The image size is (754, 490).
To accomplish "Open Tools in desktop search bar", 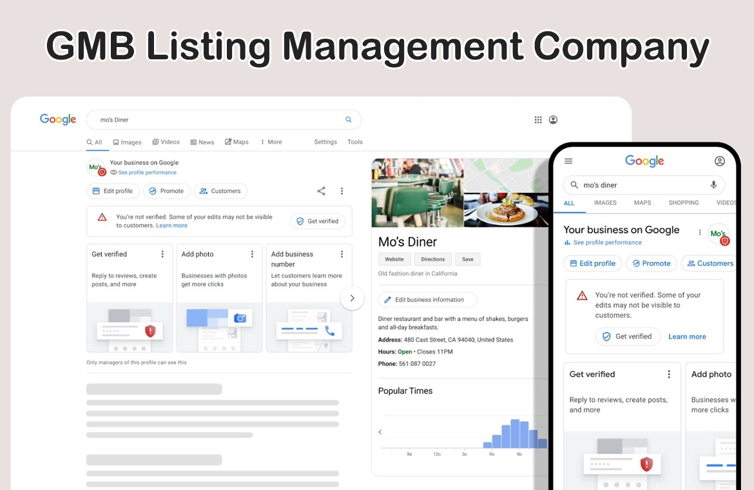I will [x=355, y=142].
